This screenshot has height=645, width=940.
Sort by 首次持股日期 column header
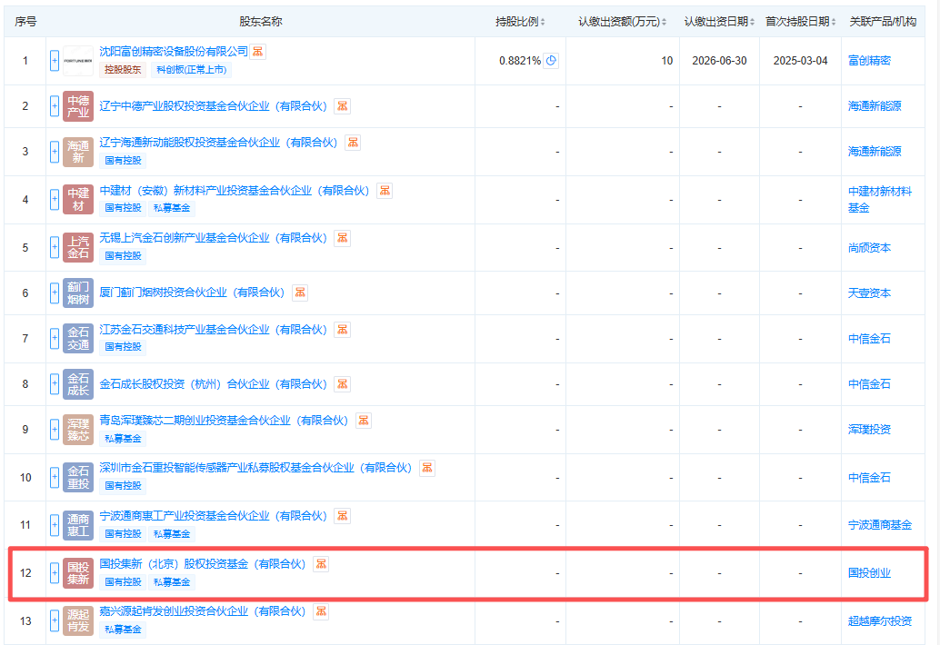800,22
